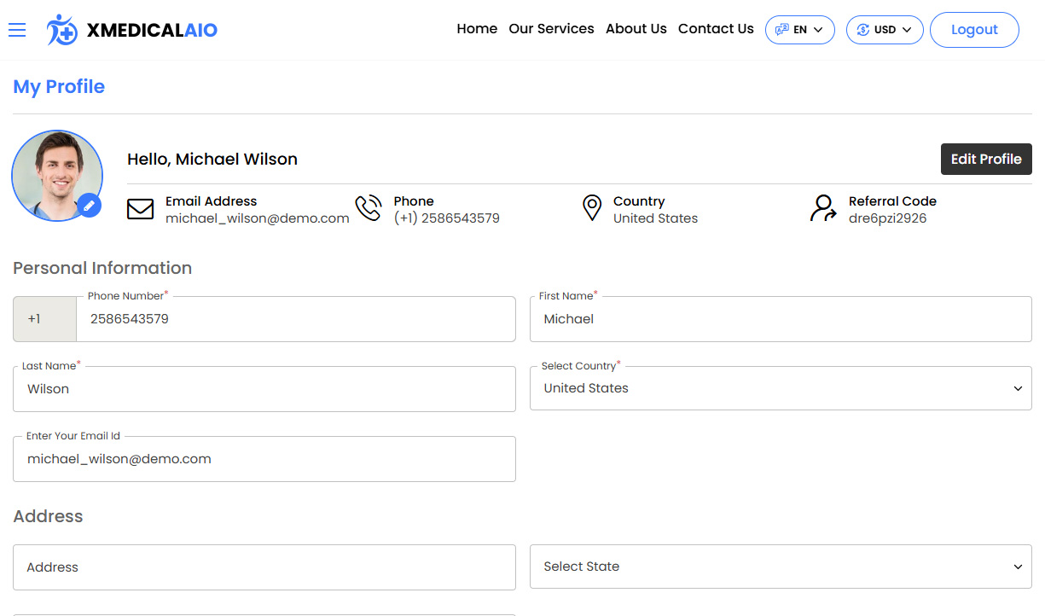The width and height of the screenshot is (1045, 616).
Task: Click the phone handset icon
Action: [368, 207]
